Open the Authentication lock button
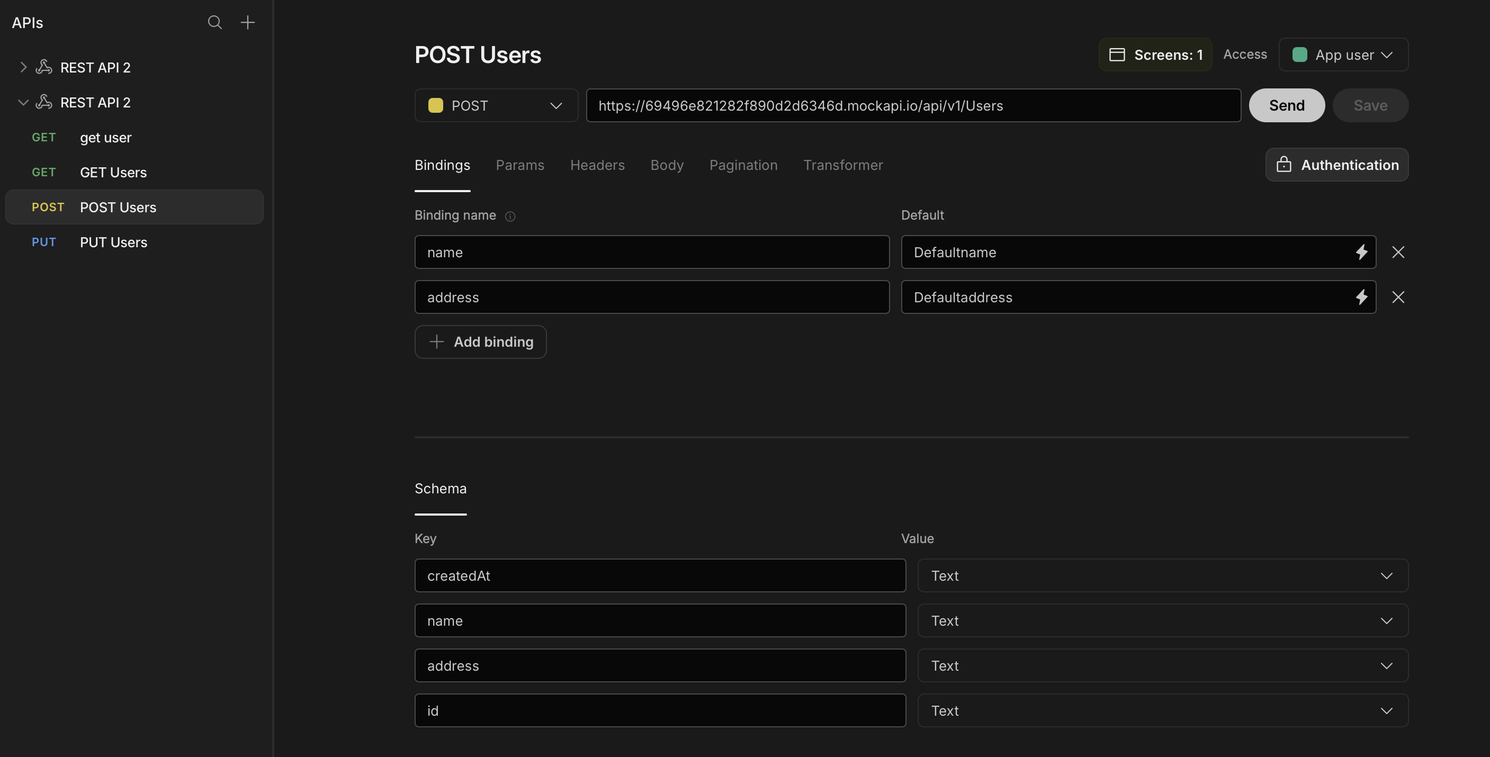This screenshot has height=757, width=1490. 1337,165
